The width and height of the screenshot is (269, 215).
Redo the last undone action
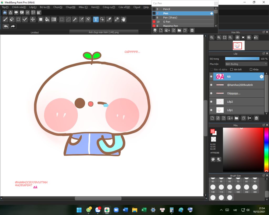13,26
